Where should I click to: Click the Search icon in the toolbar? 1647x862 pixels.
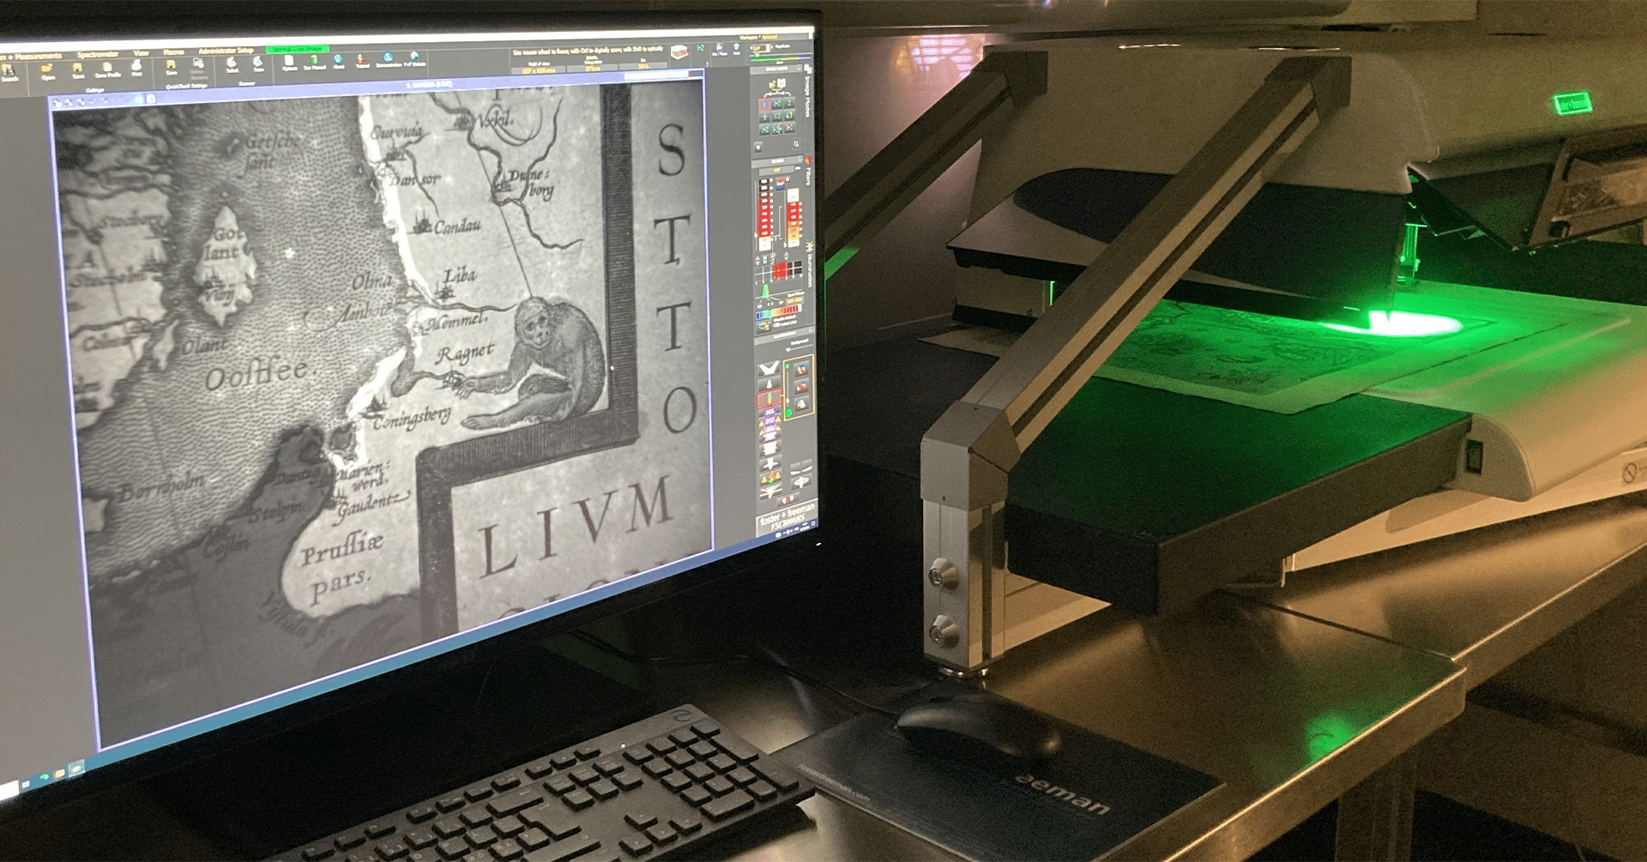click(9, 71)
